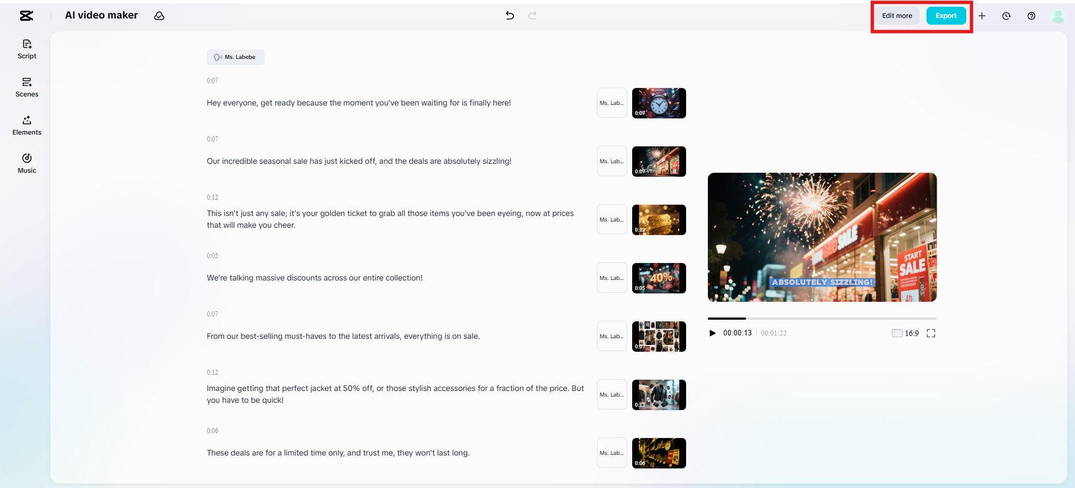Open the help question mark icon

(1031, 16)
